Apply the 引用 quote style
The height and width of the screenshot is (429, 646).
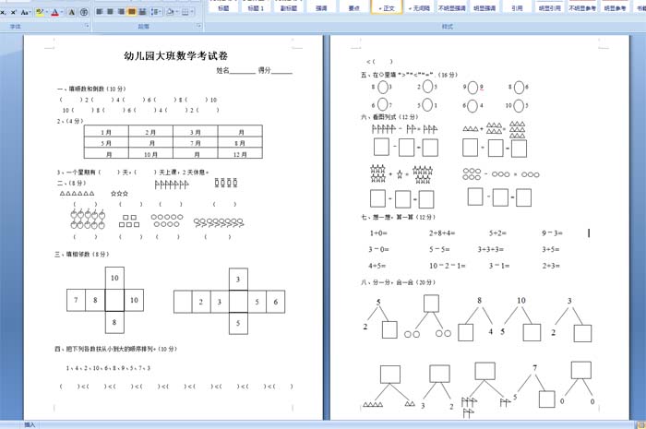pyautogui.click(x=517, y=7)
